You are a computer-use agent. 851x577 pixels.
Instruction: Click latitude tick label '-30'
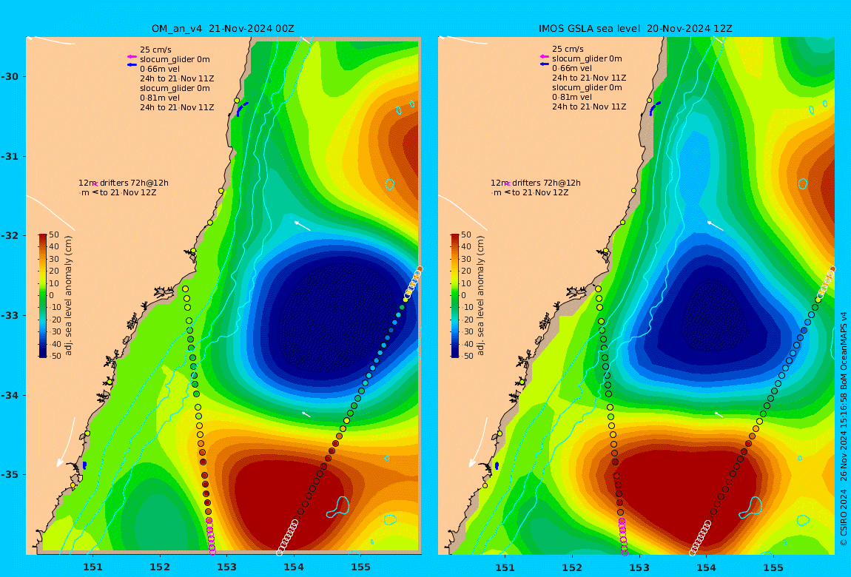click(9, 76)
